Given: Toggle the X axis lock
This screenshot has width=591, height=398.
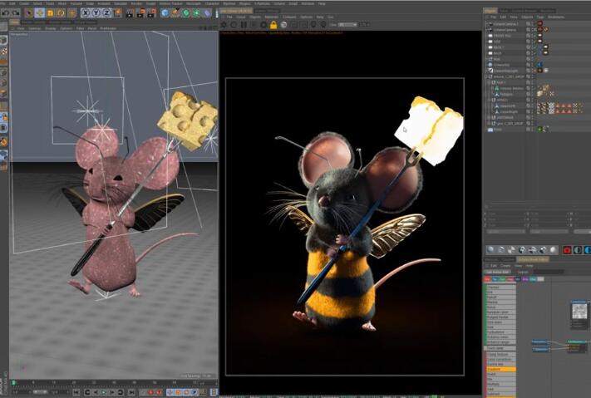Looking at the screenshot, I should (86, 12).
